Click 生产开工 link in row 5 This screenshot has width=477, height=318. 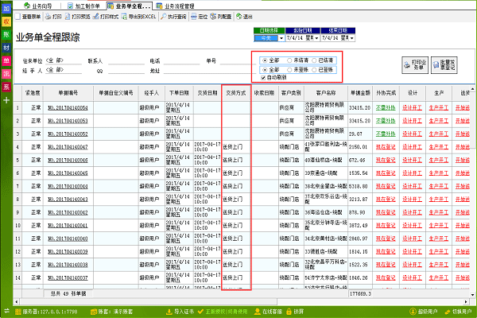pyautogui.click(x=439, y=160)
